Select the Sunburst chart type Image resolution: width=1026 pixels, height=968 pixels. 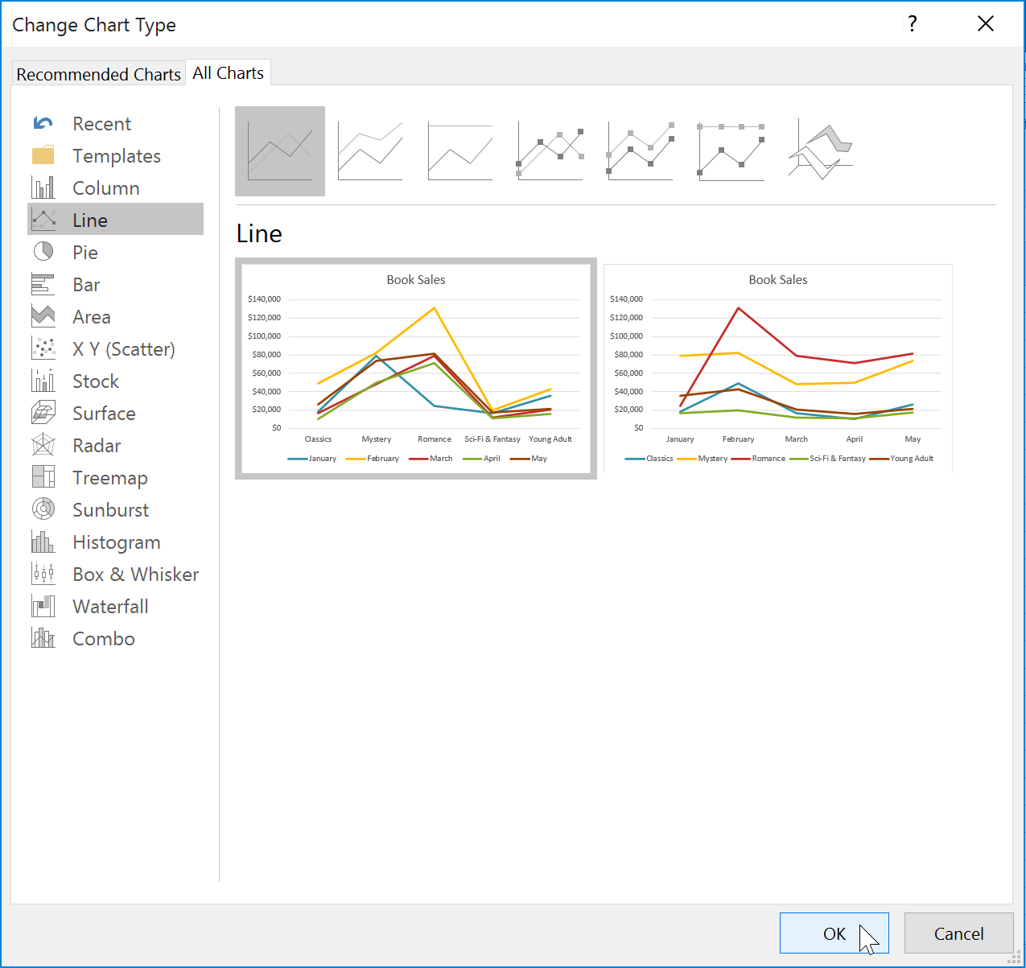[110, 509]
